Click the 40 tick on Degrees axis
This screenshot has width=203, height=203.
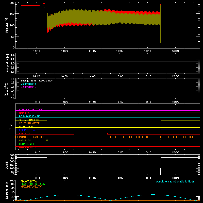click(x=13, y=192)
